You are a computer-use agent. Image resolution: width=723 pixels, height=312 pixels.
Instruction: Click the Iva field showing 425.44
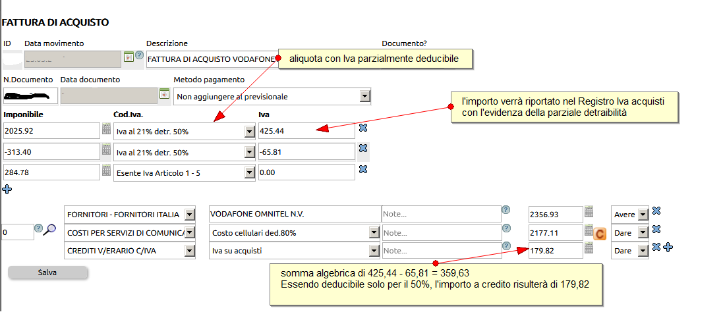[x=306, y=131]
